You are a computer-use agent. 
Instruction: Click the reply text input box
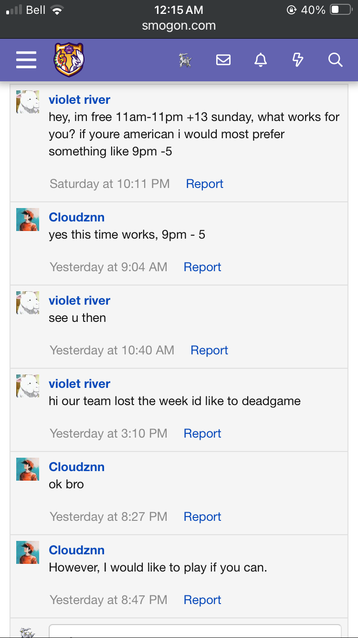(x=195, y=631)
